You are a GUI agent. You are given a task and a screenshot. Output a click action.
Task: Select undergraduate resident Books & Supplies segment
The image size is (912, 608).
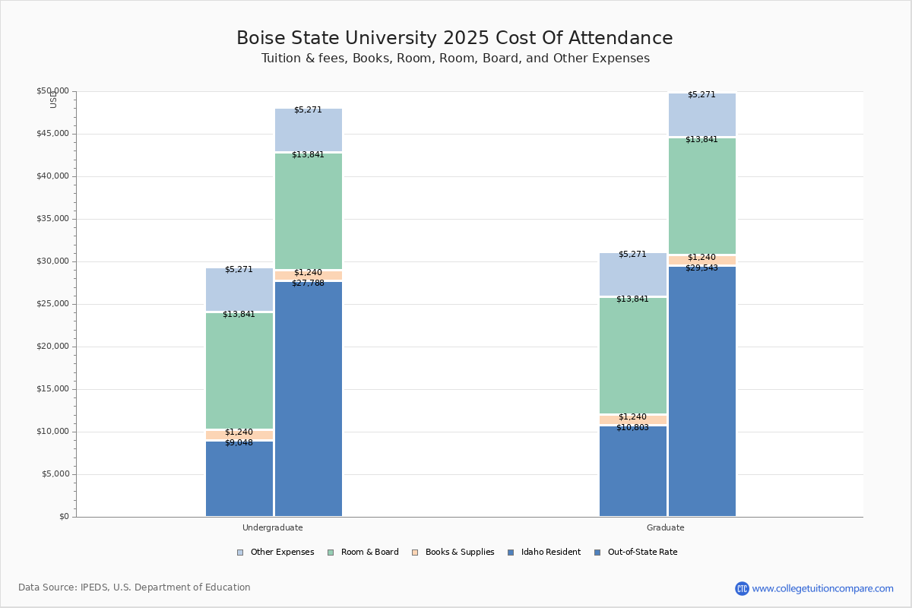(239, 435)
